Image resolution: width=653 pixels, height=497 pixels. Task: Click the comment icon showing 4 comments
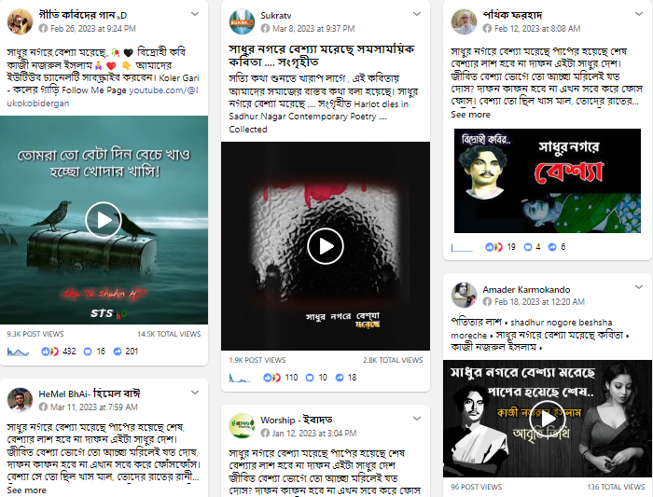pos(528,247)
